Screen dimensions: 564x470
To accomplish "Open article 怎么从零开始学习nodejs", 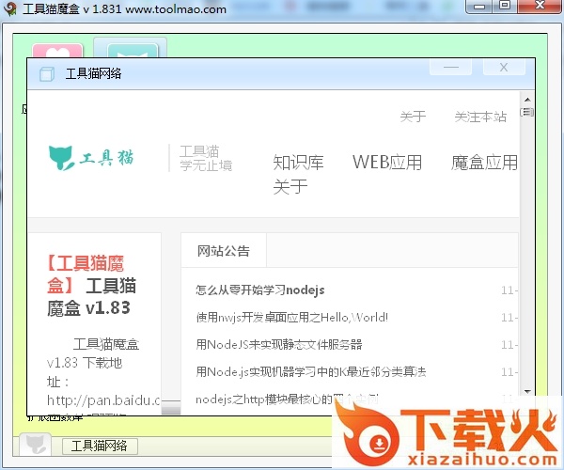I will tap(260, 290).
